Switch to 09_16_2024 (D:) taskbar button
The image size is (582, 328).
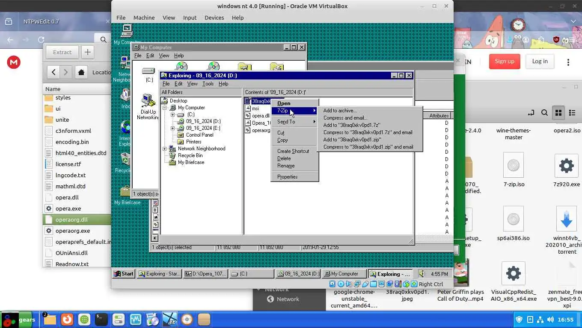click(297, 274)
